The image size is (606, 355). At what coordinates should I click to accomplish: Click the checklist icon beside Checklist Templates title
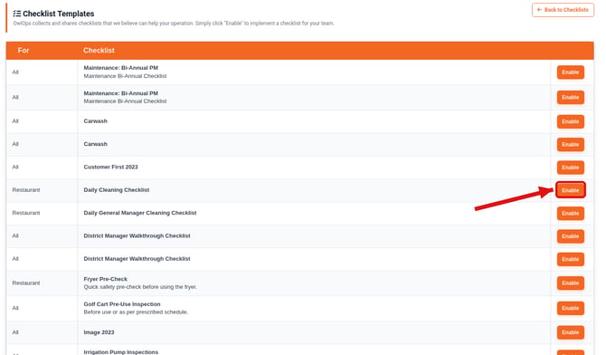click(x=16, y=14)
